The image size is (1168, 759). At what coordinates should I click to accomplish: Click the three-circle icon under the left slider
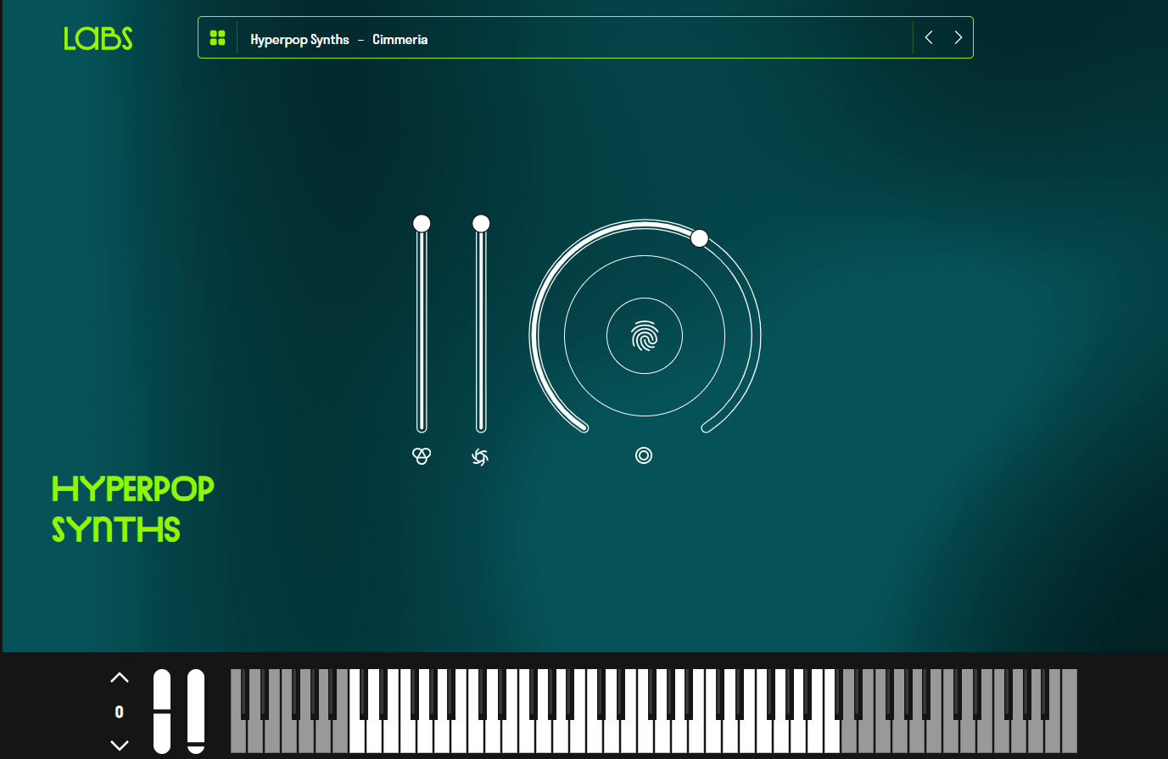pyautogui.click(x=422, y=456)
